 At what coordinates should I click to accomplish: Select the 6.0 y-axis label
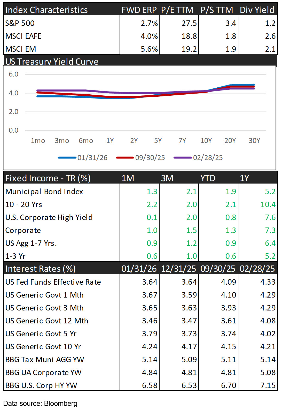pos(13,74)
